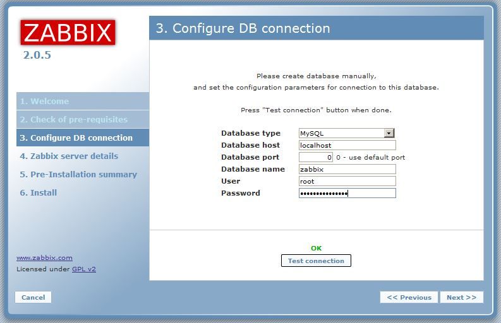Return to Previous step
This screenshot has height=323, width=501.
point(409,298)
